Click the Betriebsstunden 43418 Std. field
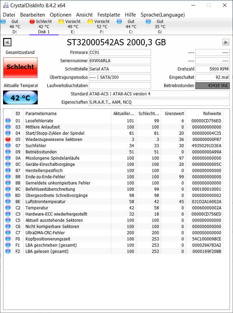 coord(212,86)
